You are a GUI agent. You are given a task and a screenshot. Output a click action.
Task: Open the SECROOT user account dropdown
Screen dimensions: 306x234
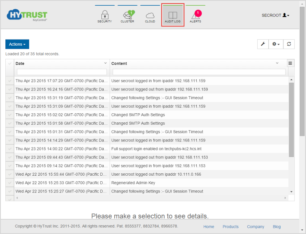pos(275,15)
